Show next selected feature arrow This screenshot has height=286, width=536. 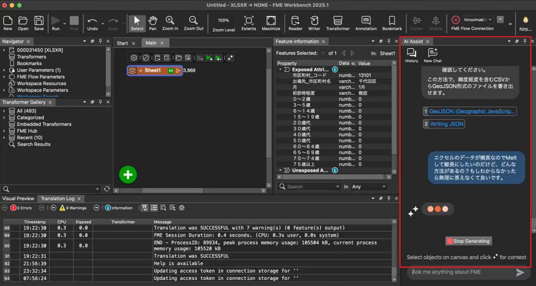pyautogui.click(x=352, y=53)
